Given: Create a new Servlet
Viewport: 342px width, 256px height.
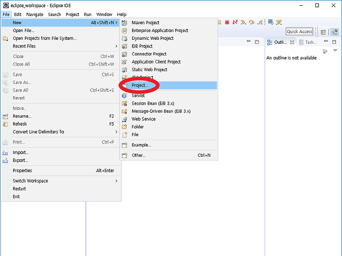Looking at the screenshot, I should (x=169, y=96).
